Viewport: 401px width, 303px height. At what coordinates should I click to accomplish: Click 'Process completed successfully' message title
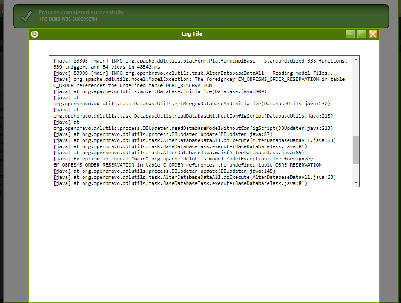pyautogui.click(x=81, y=13)
